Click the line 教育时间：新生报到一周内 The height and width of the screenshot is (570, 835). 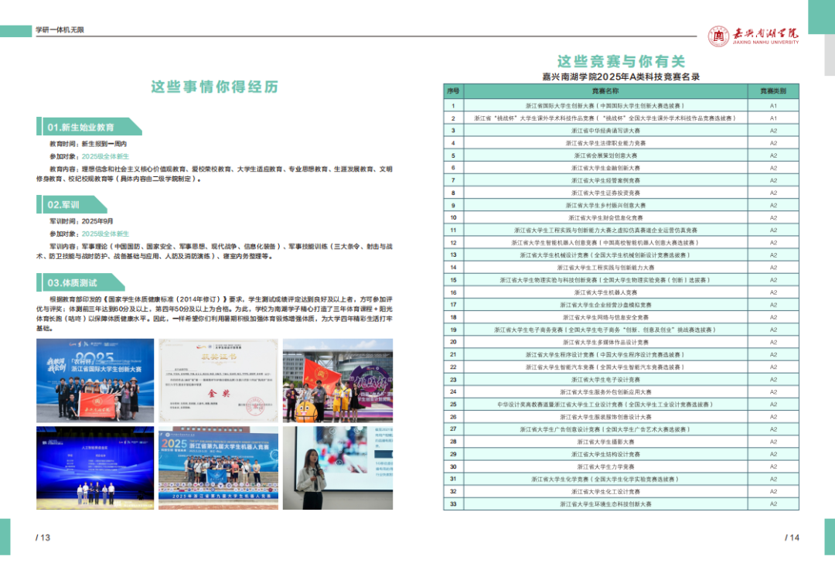pos(88,144)
